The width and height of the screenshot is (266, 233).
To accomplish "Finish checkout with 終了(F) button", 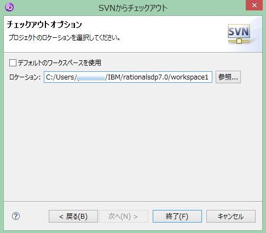I will point(177,217).
